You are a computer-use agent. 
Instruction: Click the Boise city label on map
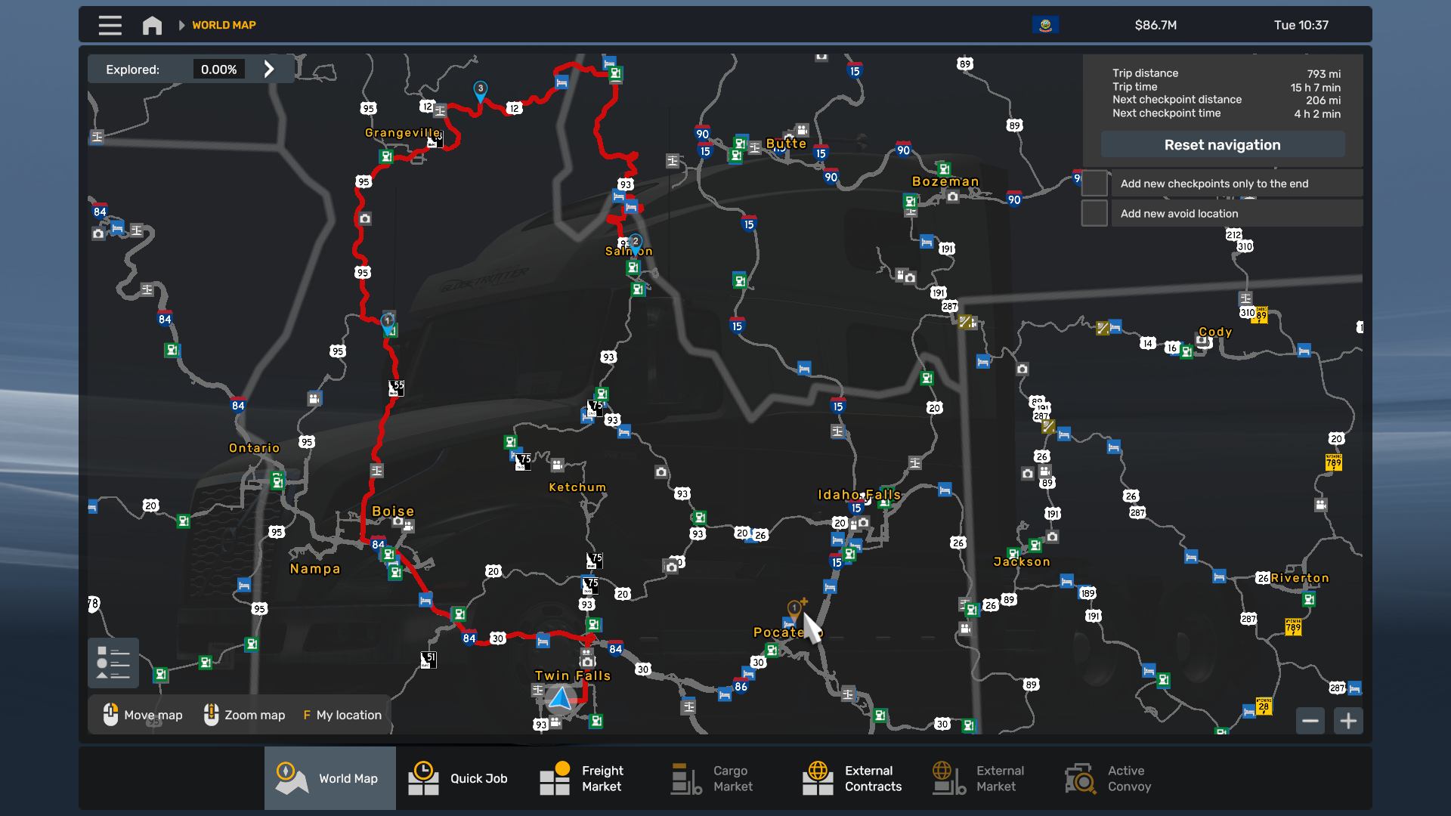coord(393,512)
